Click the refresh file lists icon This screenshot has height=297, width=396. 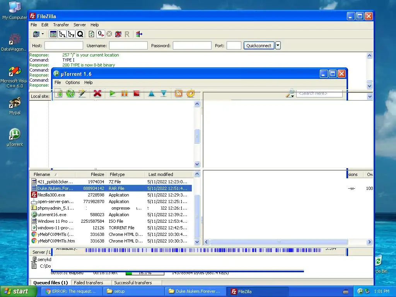coord(91,34)
